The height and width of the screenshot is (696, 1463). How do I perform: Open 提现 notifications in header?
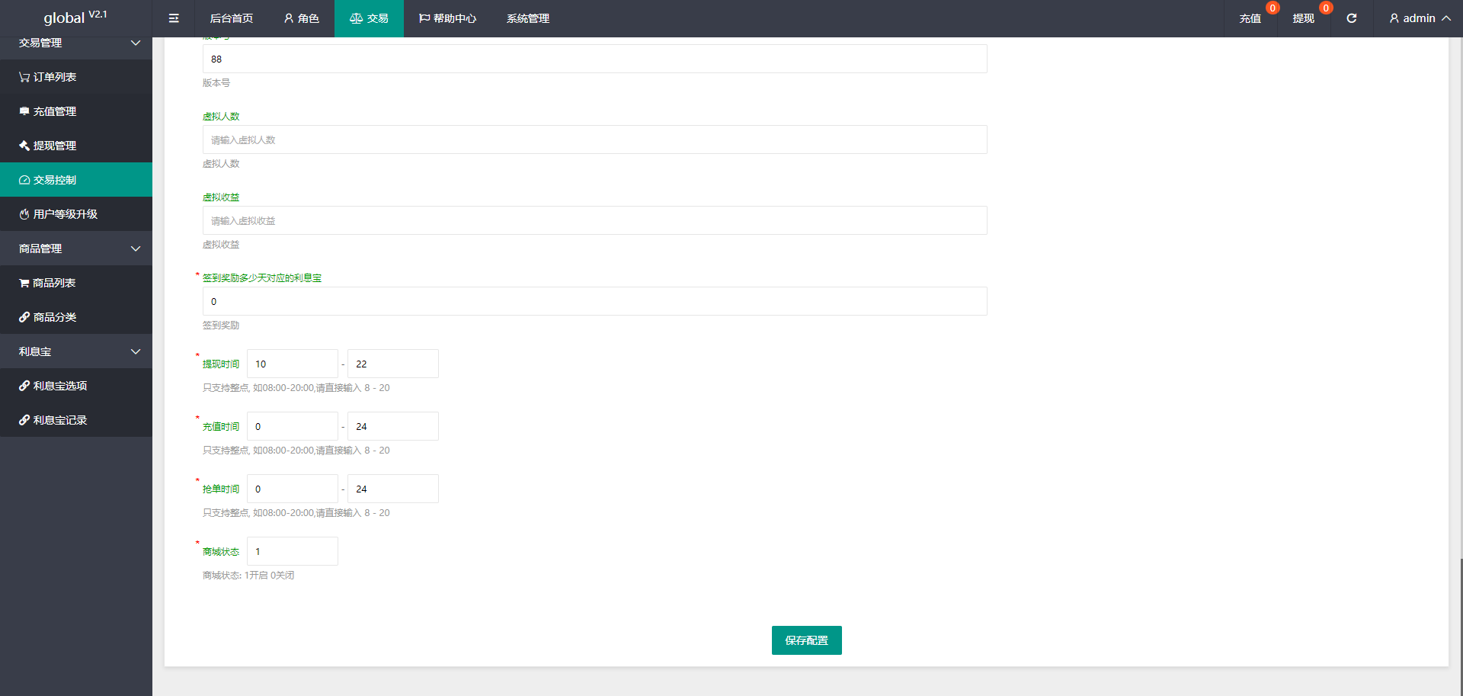[1304, 18]
